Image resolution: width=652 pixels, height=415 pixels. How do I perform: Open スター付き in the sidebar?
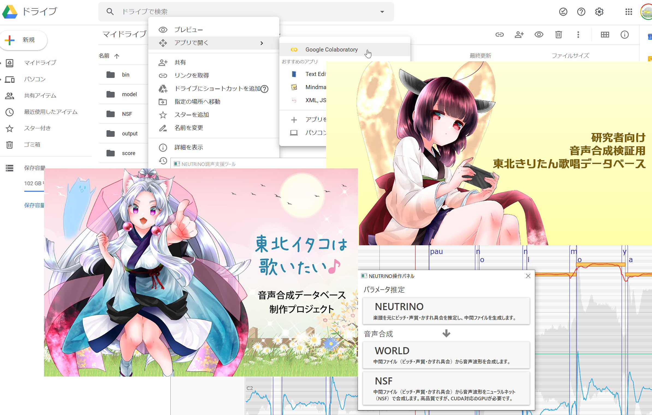(37, 128)
